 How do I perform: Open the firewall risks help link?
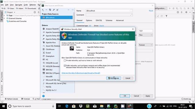coord(81,73)
